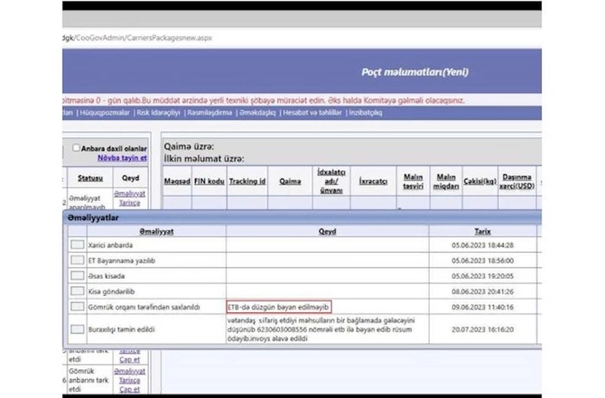The height and width of the screenshot is (398, 605).
Task: Sort by 'İdxalatçı adı/ünvanı' column header
Action: pos(331,180)
